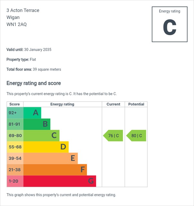This screenshot has width=194, height=206.
Task: Select the 92+ score cell
Action: [15, 113]
